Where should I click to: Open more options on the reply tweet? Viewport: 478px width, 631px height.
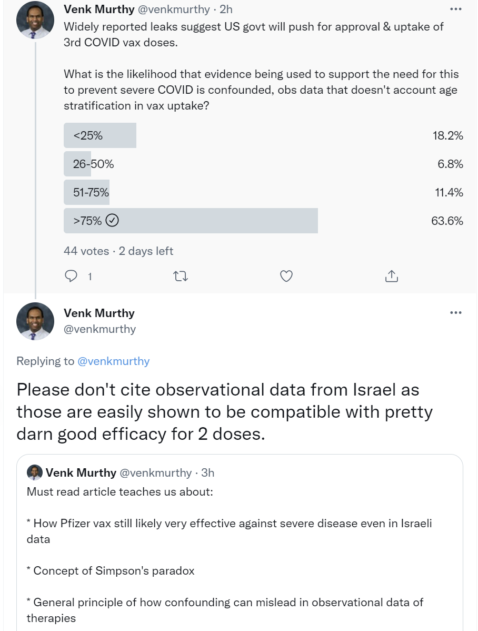click(456, 313)
